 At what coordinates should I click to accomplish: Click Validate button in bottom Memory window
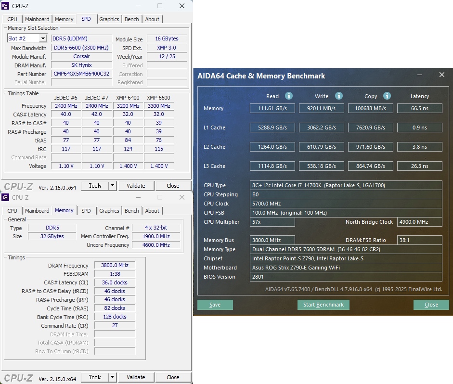click(136, 377)
